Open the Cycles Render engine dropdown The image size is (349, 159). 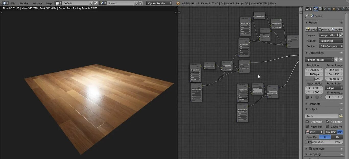click(160, 3)
